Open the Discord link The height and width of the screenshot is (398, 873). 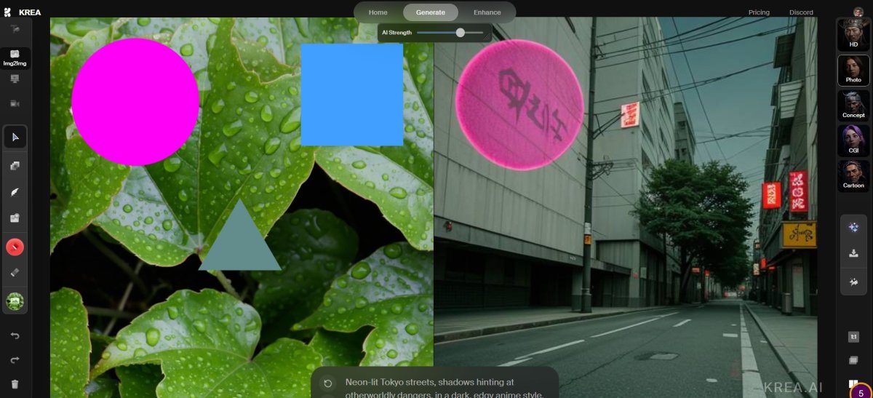801,12
